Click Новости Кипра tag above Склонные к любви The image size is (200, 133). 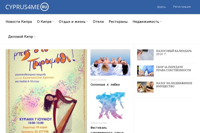pyautogui.click(x=98, y=80)
